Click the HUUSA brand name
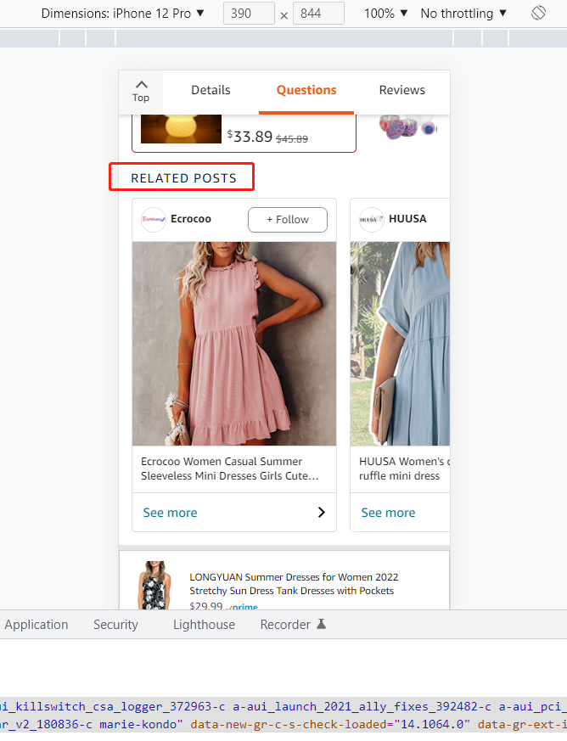The height and width of the screenshot is (741, 567). pyautogui.click(x=407, y=219)
